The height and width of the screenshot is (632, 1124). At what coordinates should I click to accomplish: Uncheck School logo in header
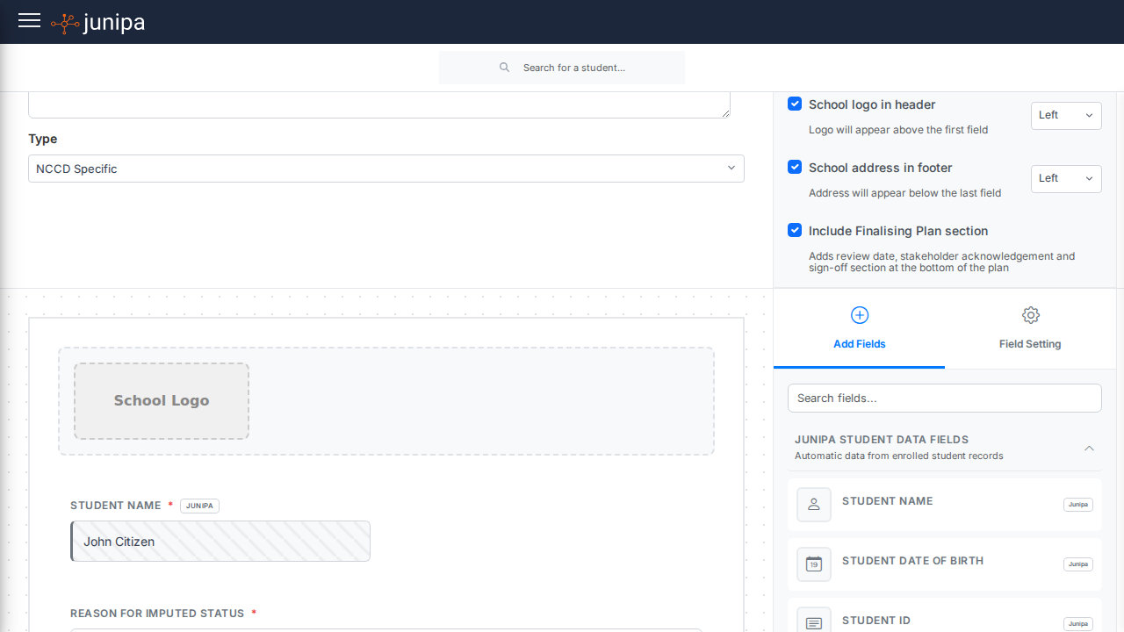795,103
